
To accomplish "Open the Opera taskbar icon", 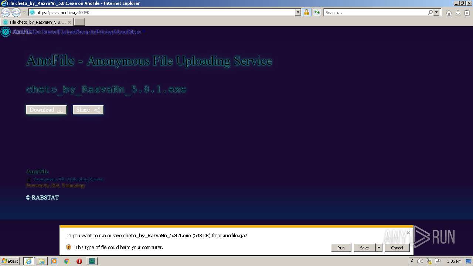I will coord(79,261).
